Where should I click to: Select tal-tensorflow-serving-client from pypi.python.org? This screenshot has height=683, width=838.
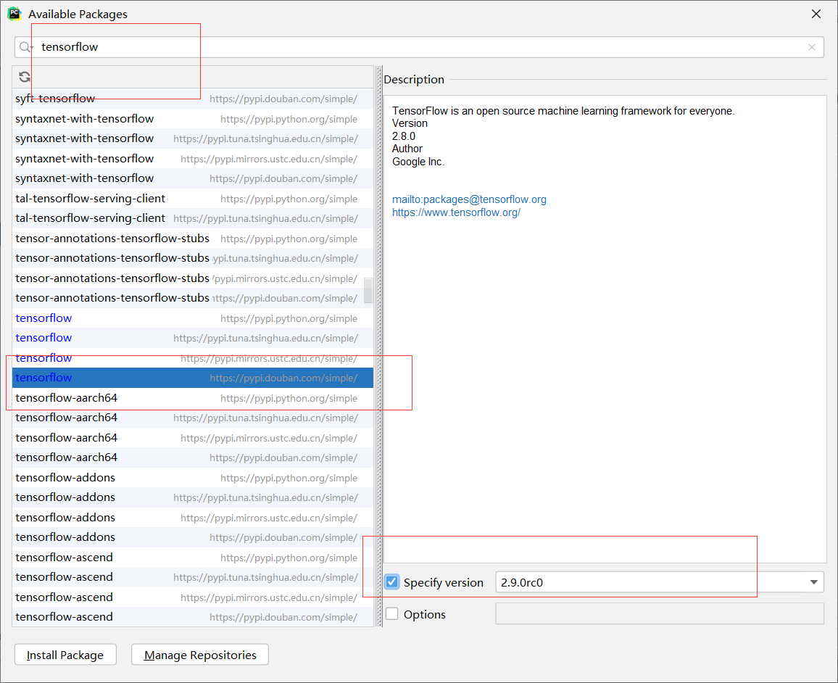pyautogui.click(x=192, y=198)
